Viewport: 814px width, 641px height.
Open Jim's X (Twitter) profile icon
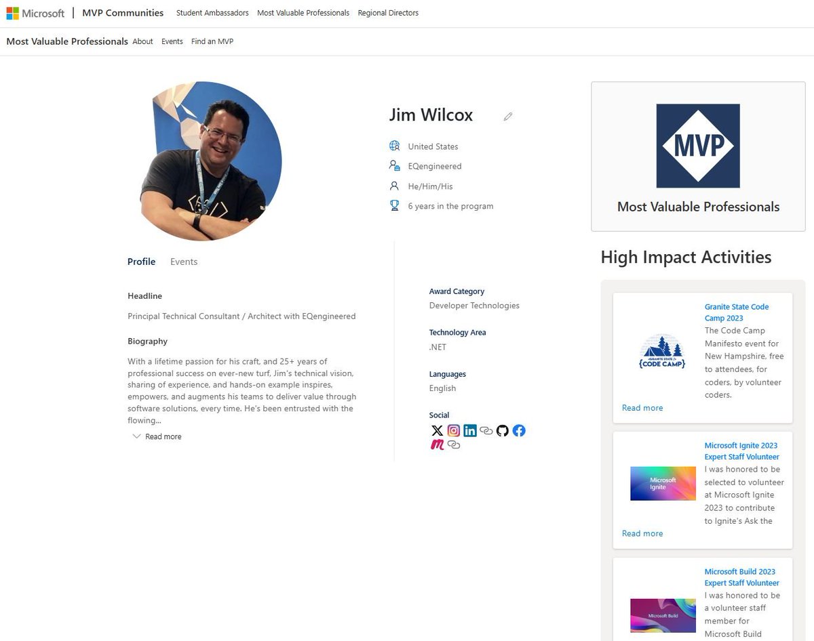coord(437,430)
